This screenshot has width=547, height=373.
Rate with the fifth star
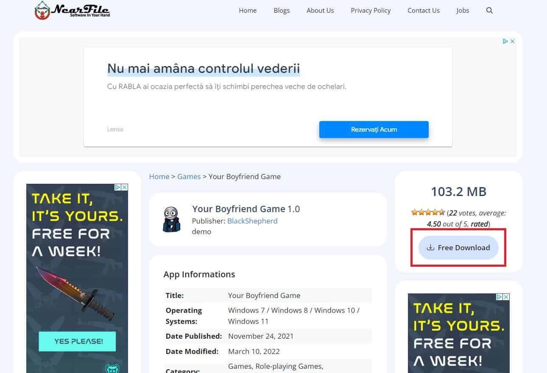point(442,213)
